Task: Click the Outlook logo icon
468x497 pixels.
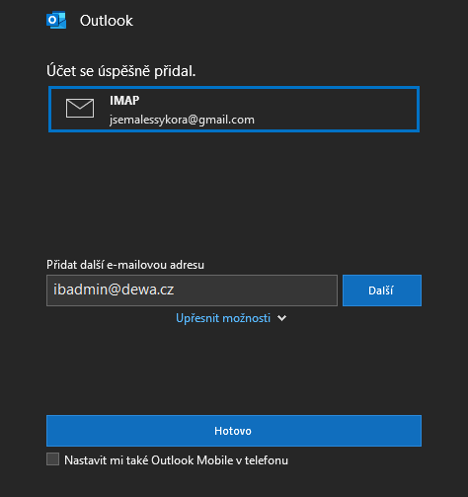Action: (x=56, y=21)
